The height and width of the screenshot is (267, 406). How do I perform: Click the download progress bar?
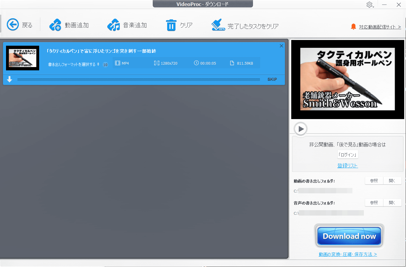pos(139,80)
